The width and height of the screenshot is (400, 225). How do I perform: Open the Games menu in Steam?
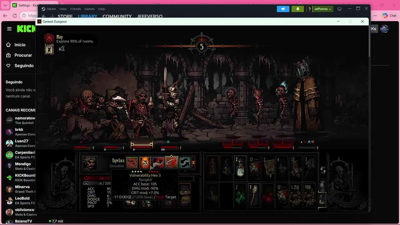[89, 9]
